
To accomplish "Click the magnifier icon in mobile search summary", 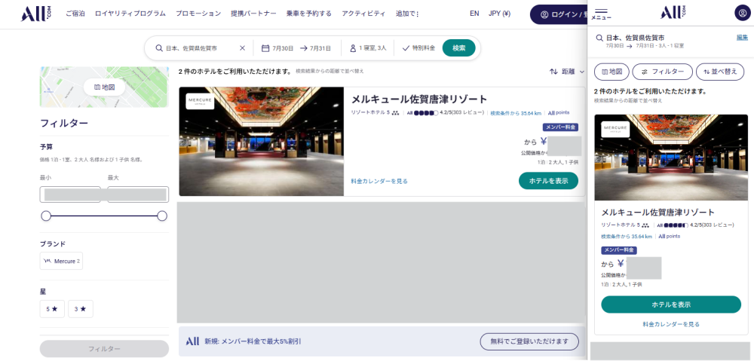I will click(599, 38).
